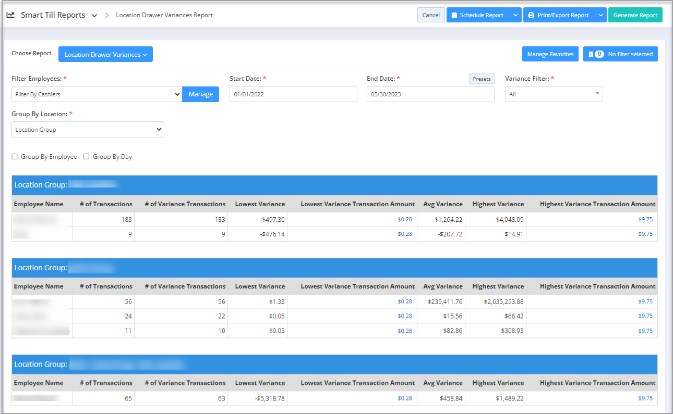Open the Group By Location dropdown
The height and width of the screenshot is (414, 673).
(88, 130)
